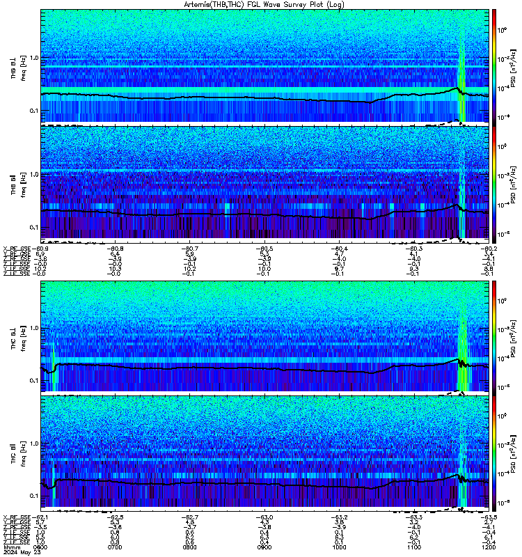The width and height of the screenshot is (522, 557).
Task: Click the "hhmm" time format label
Action: pyautogui.click(x=11, y=547)
